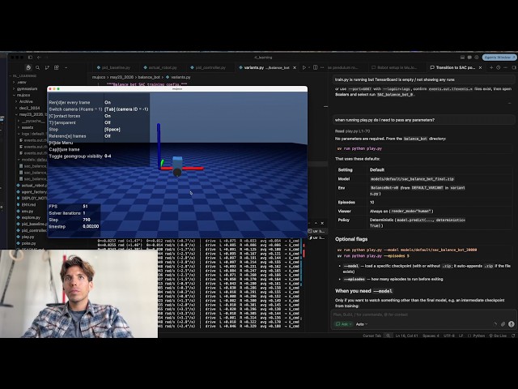Open the chat bubble icon in title bar

pyautogui.click(x=469, y=58)
